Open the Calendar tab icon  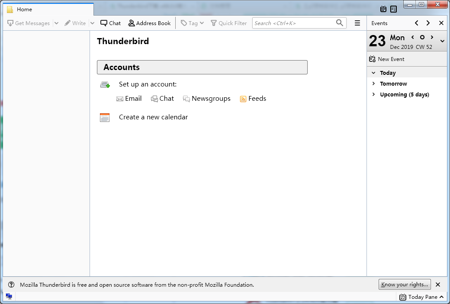click(x=383, y=9)
